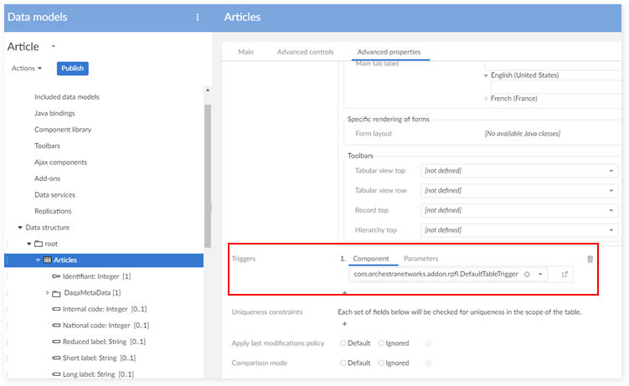The height and width of the screenshot is (386, 629).
Task: Collapse the Data structure tree node
Action: click(20, 227)
